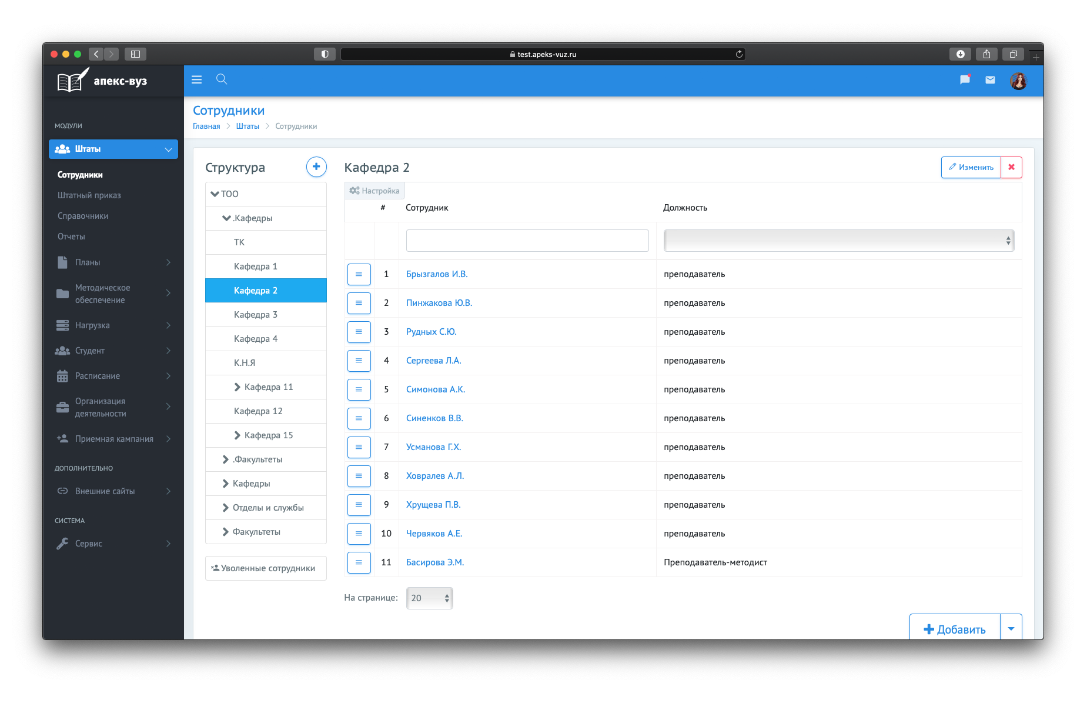Open Сотрудники sidebar item

80,175
